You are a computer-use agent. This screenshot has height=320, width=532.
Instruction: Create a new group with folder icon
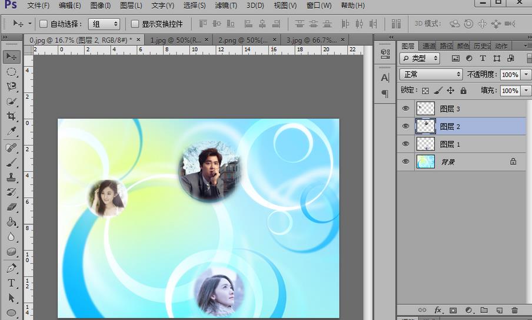pyautogui.click(x=484, y=310)
